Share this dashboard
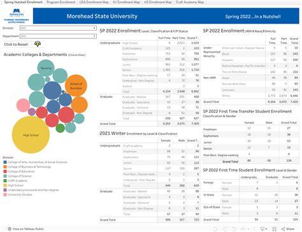This screenshot has height=232, width=302. tap(288, 229)
